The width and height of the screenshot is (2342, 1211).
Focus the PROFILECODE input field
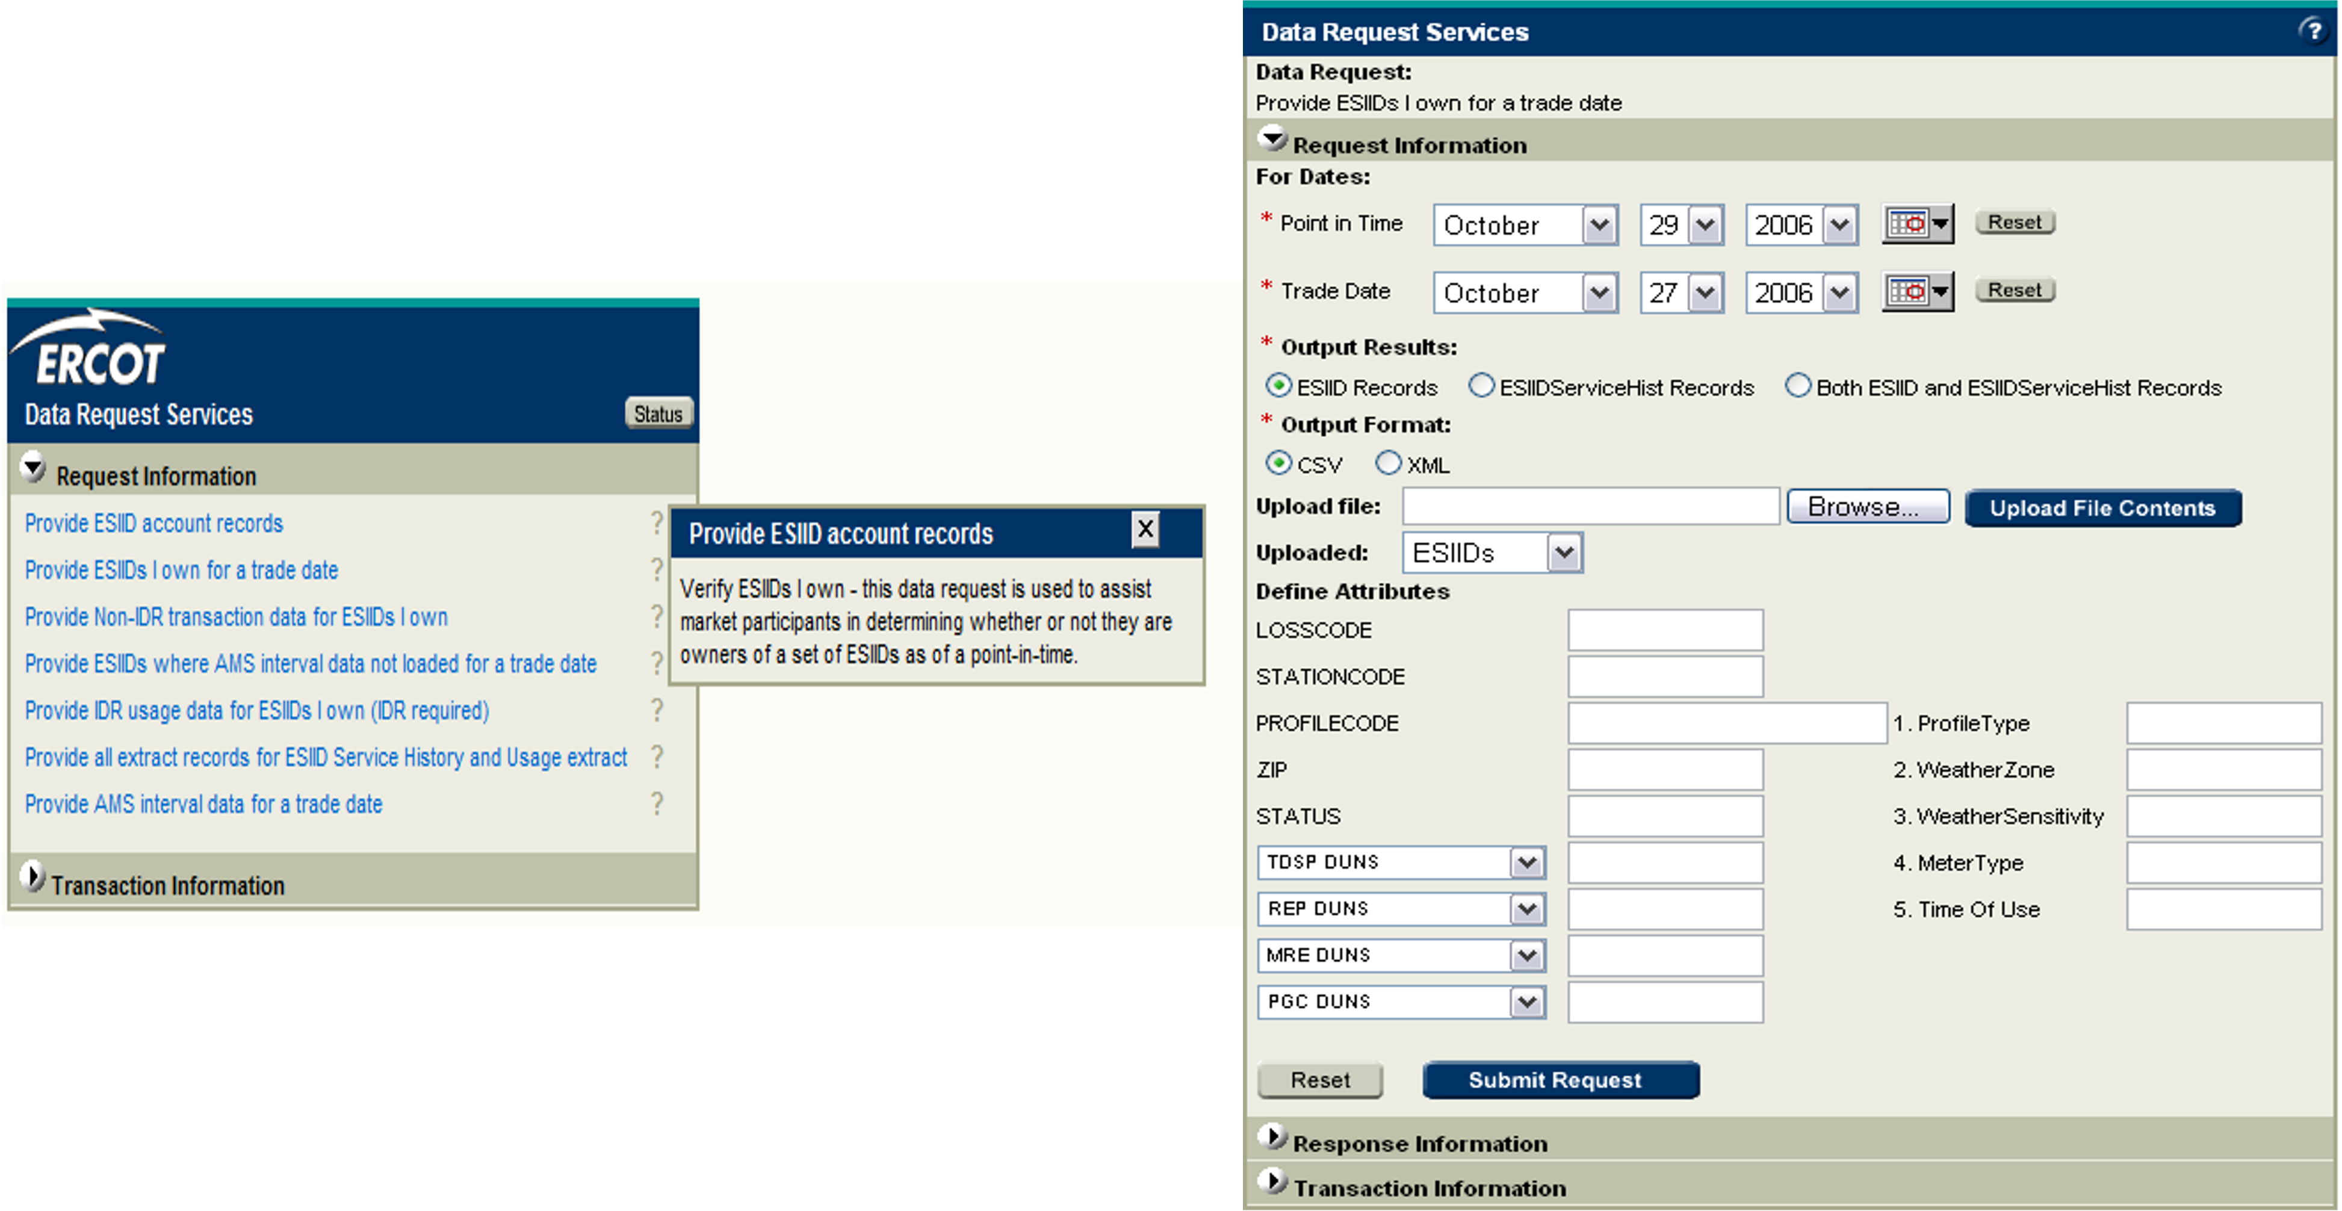coord(1727,723)
